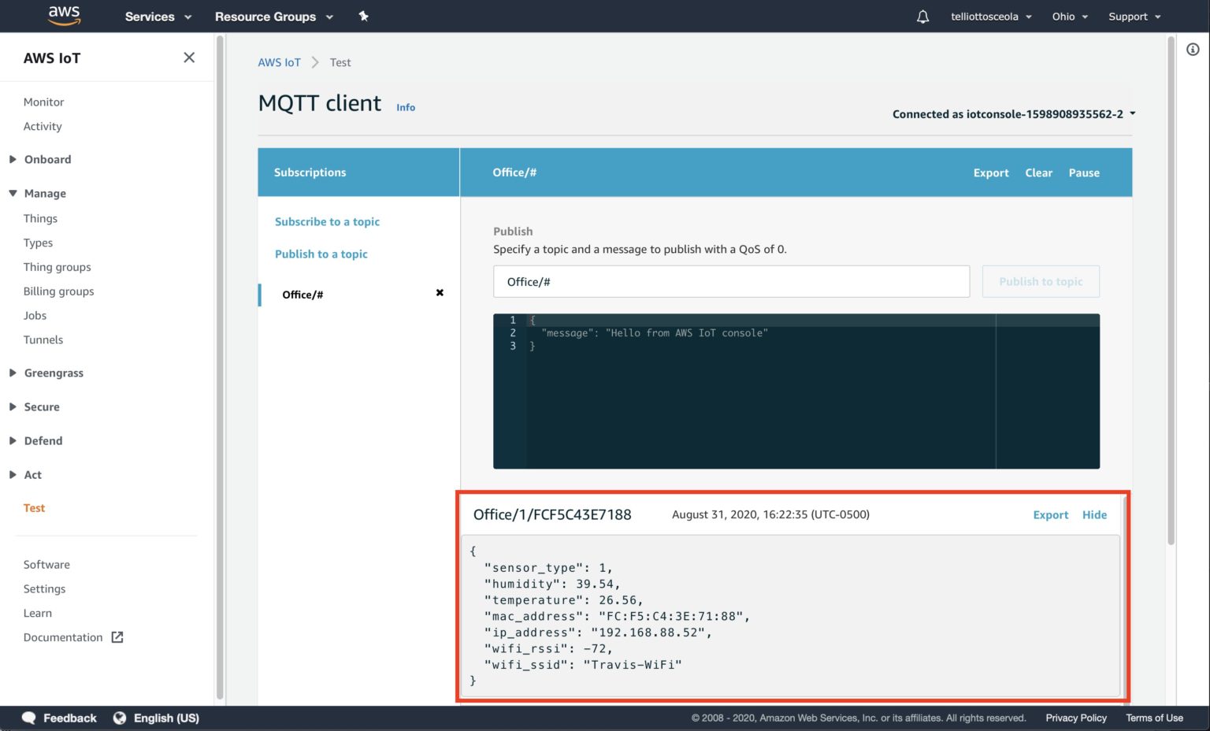Click the pin shortcut icon in top bar
The image size is (1210, 731).
pos(363,16)
